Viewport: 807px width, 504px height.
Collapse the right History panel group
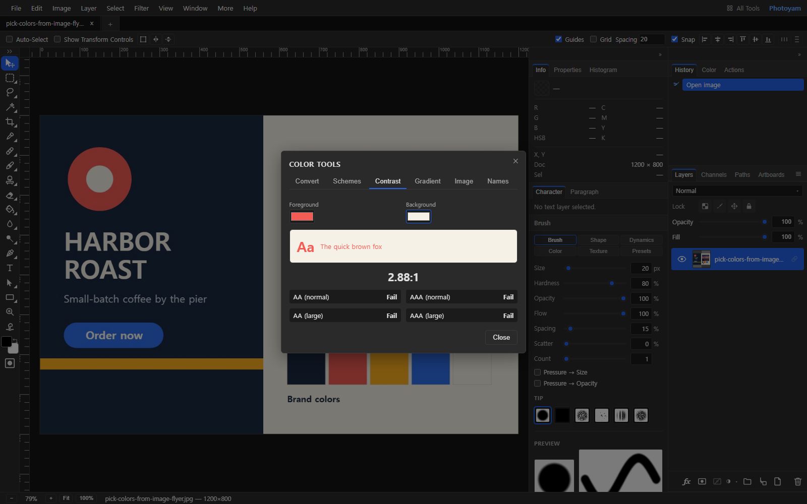[799, 55]
